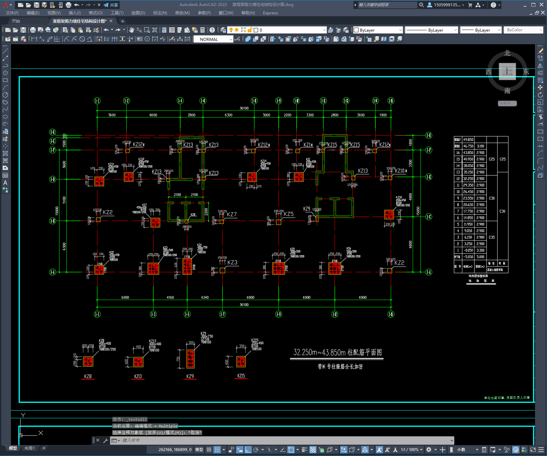547x456 pixels.
Task: Open the 文件(F) menu
Action: click(12, 13)
